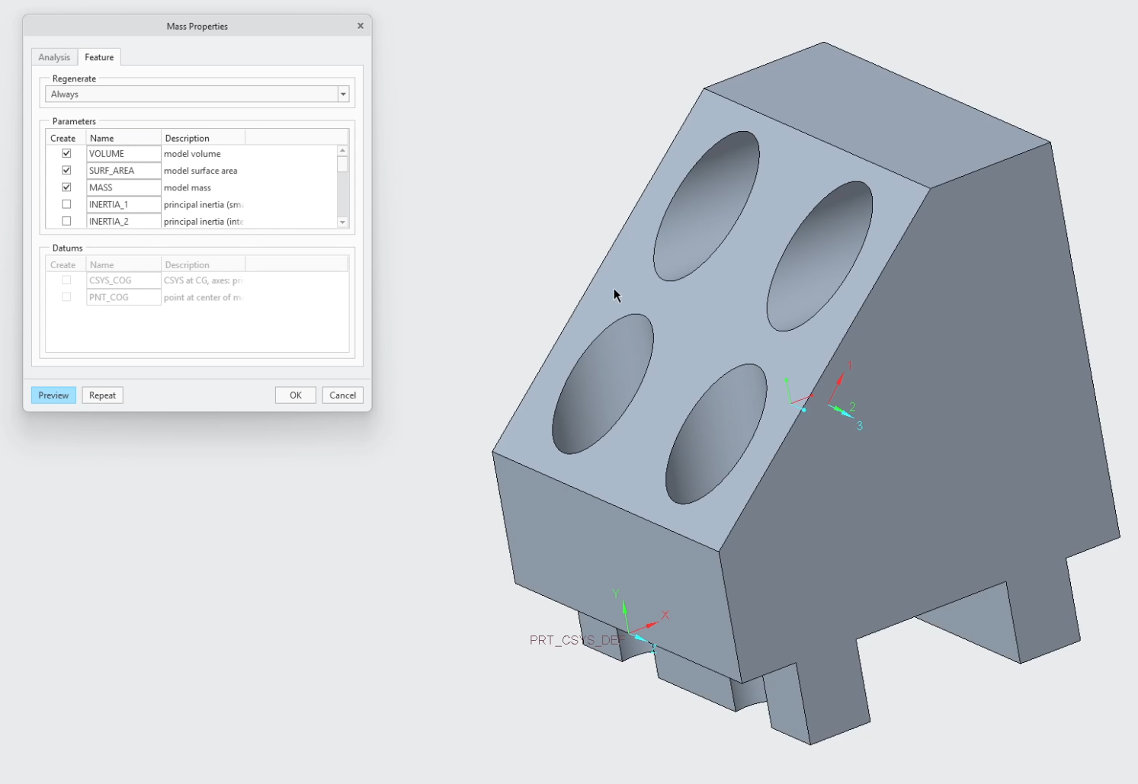Confirm with the OK button

coord(296,395)
